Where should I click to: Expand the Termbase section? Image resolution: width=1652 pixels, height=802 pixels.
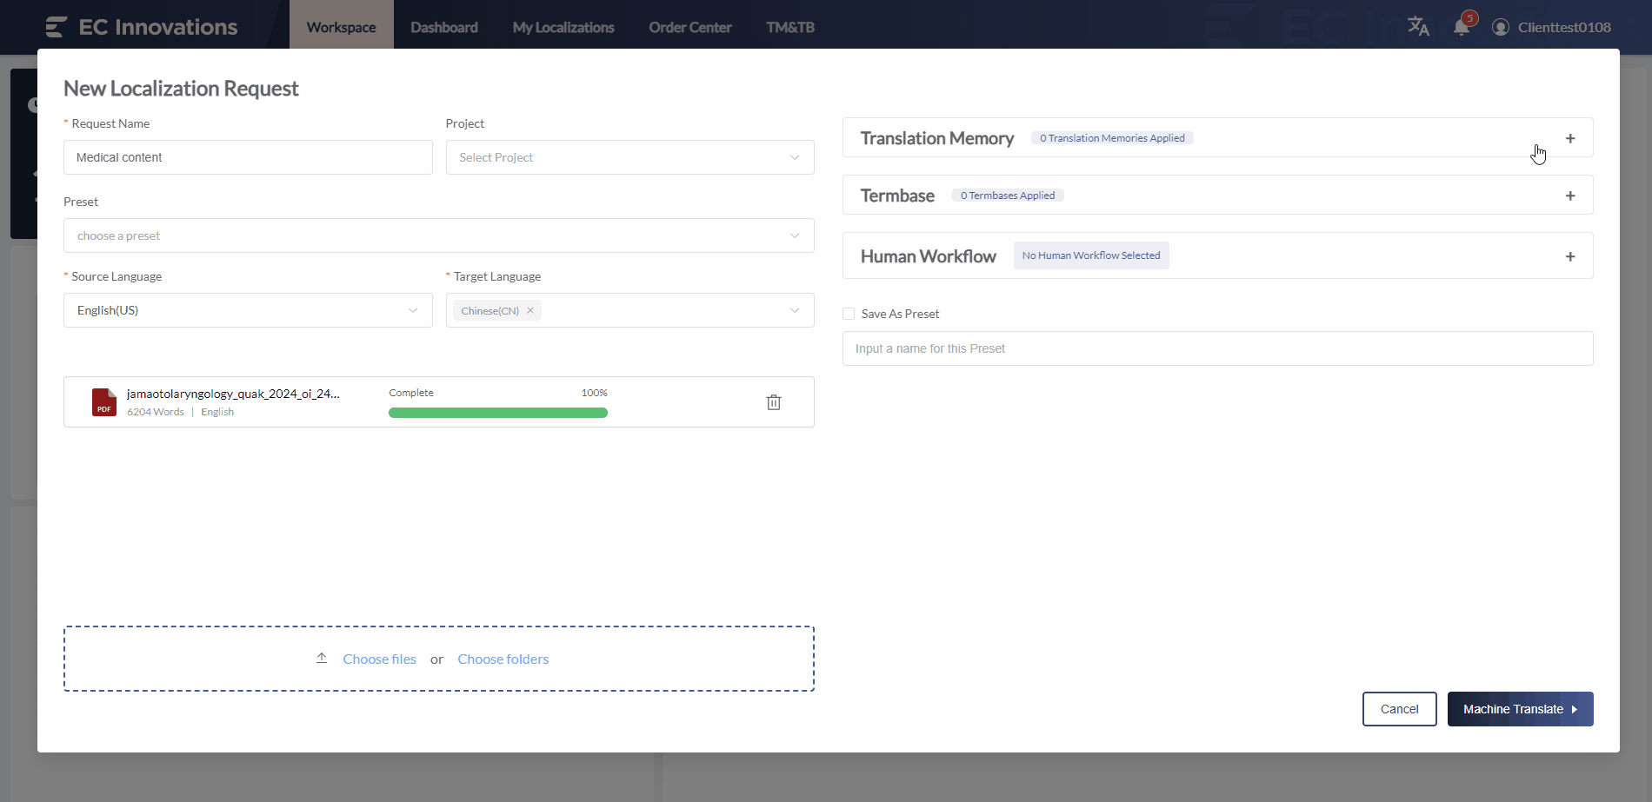pos(1569,196)
